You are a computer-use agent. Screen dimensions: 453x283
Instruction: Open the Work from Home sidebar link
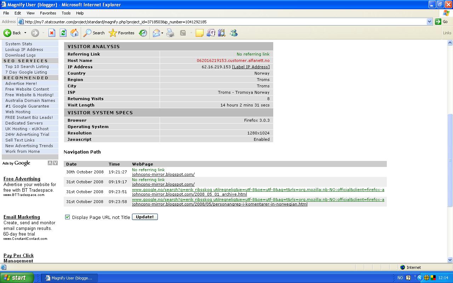(23, 151)
